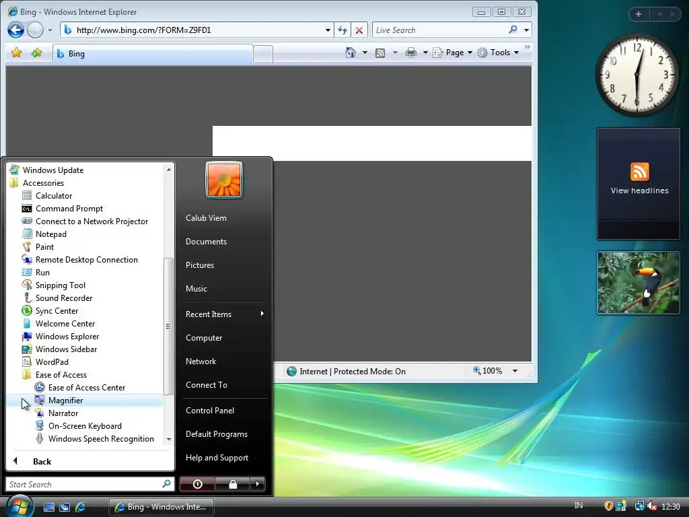
Task: Click the Internet Explorer Forward arrow button
Action: tap(35, 30)
